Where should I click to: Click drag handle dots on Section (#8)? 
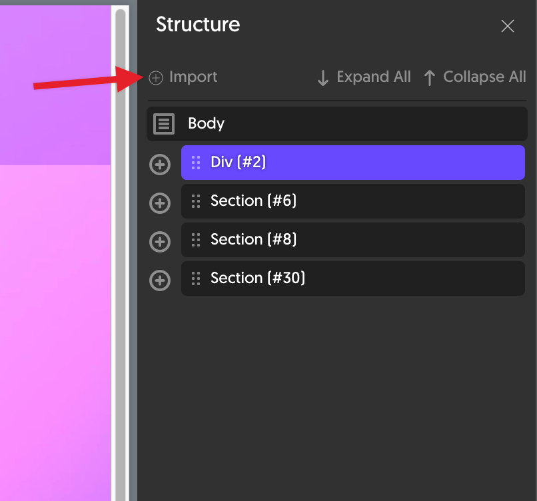196,240
